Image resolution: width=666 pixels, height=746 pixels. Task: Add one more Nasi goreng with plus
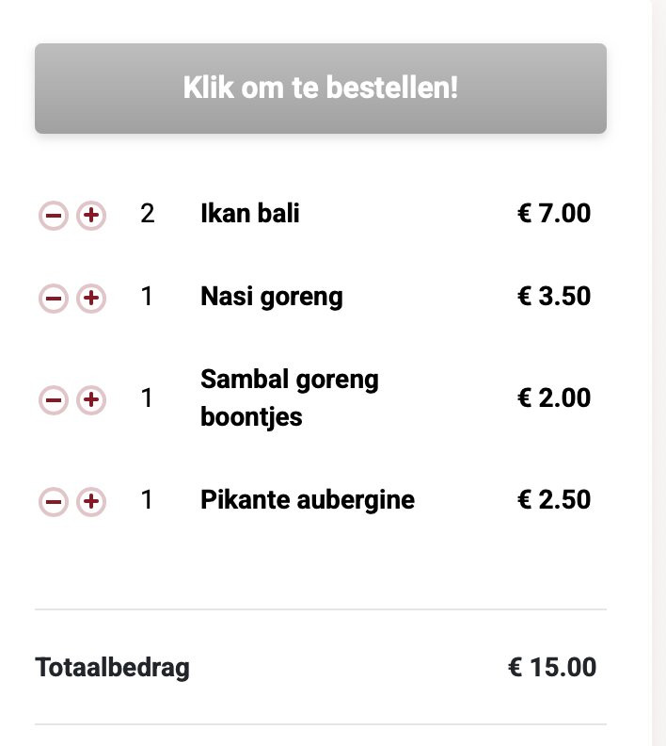(x=90, y=299)
